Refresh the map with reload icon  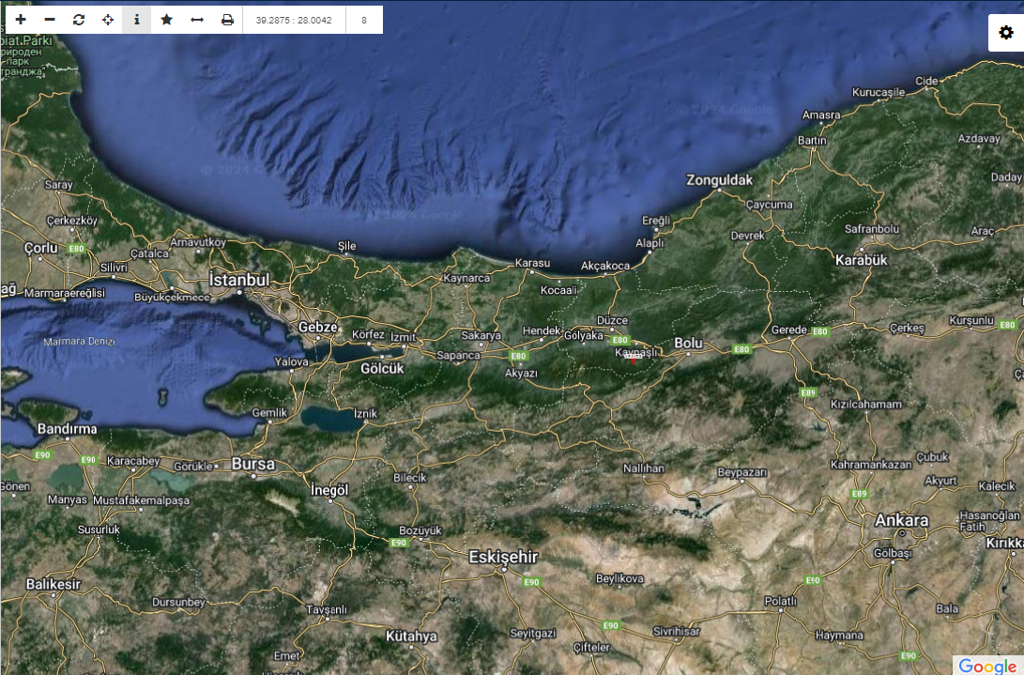79,20
